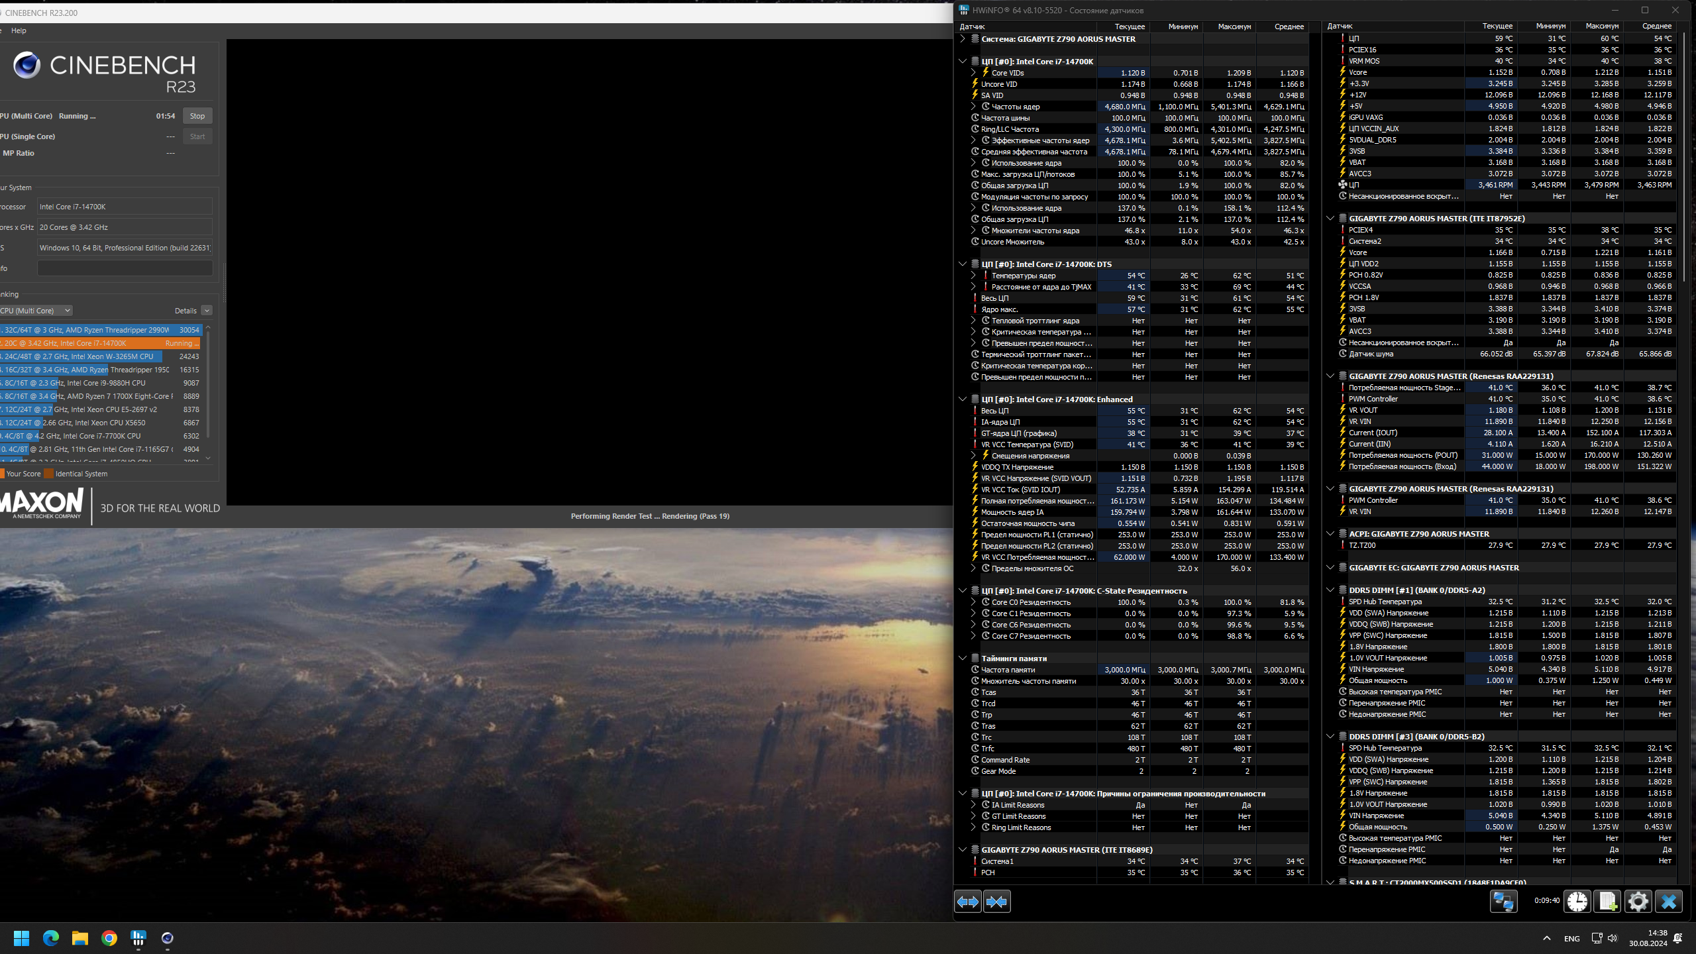Click the log-to-file document icon
The height and width of the screenshot is (954, 1696).
point(1607,902)
